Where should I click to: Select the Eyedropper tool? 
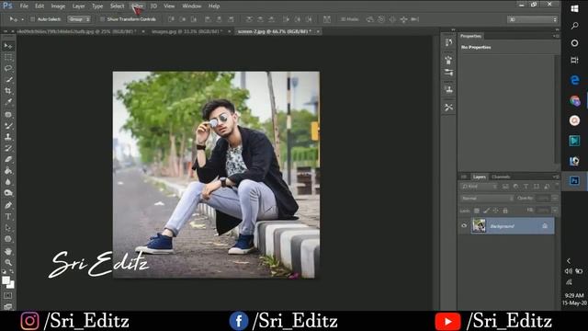(8, 102)
